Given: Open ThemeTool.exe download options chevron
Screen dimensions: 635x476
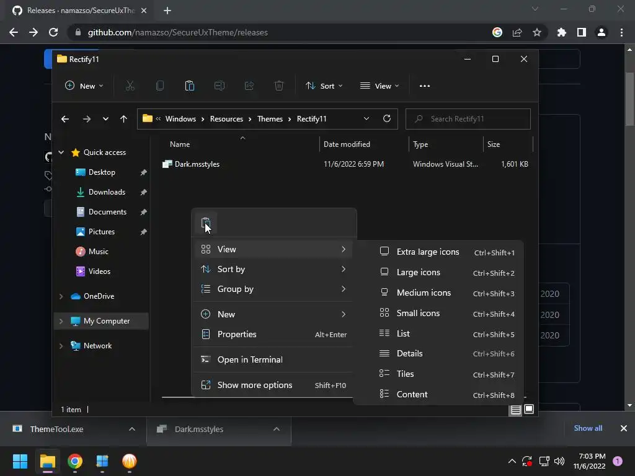Looking at the screenshot, I should pos(132,429).
